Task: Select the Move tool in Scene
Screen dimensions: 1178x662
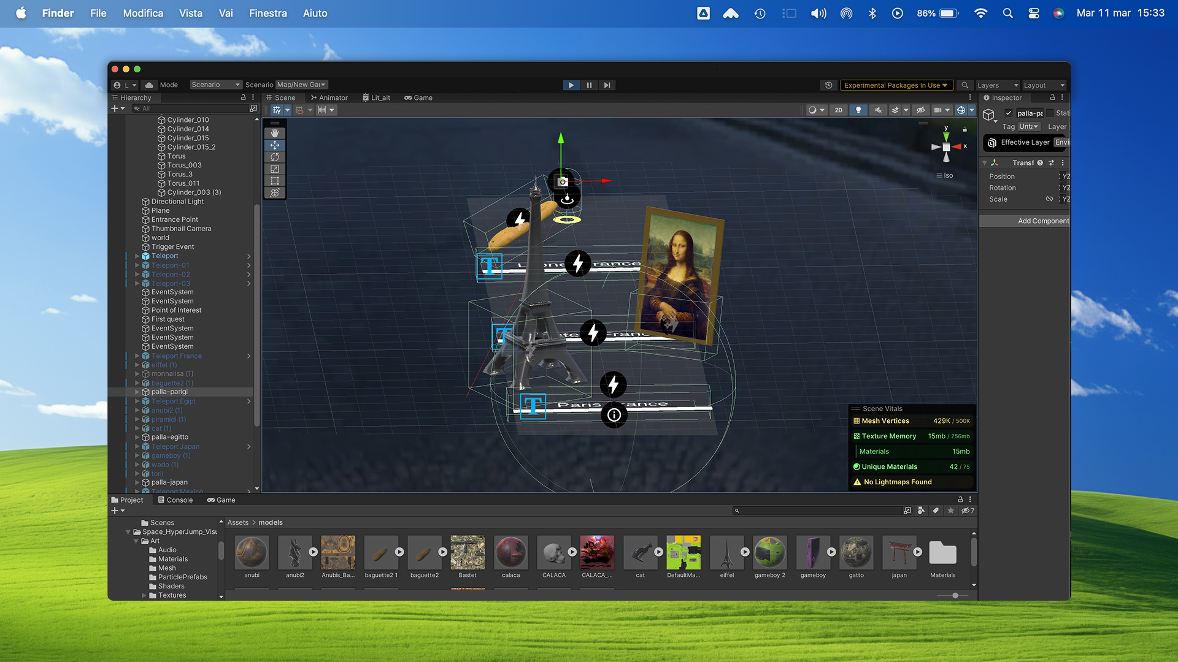Action: pos(274,145)
